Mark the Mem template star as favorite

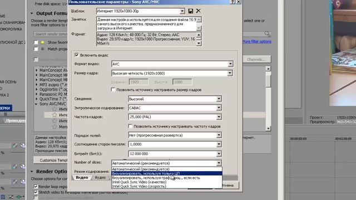coord(55,127)
